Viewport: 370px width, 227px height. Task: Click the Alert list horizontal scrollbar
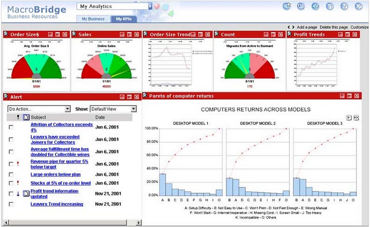point(73,222)
